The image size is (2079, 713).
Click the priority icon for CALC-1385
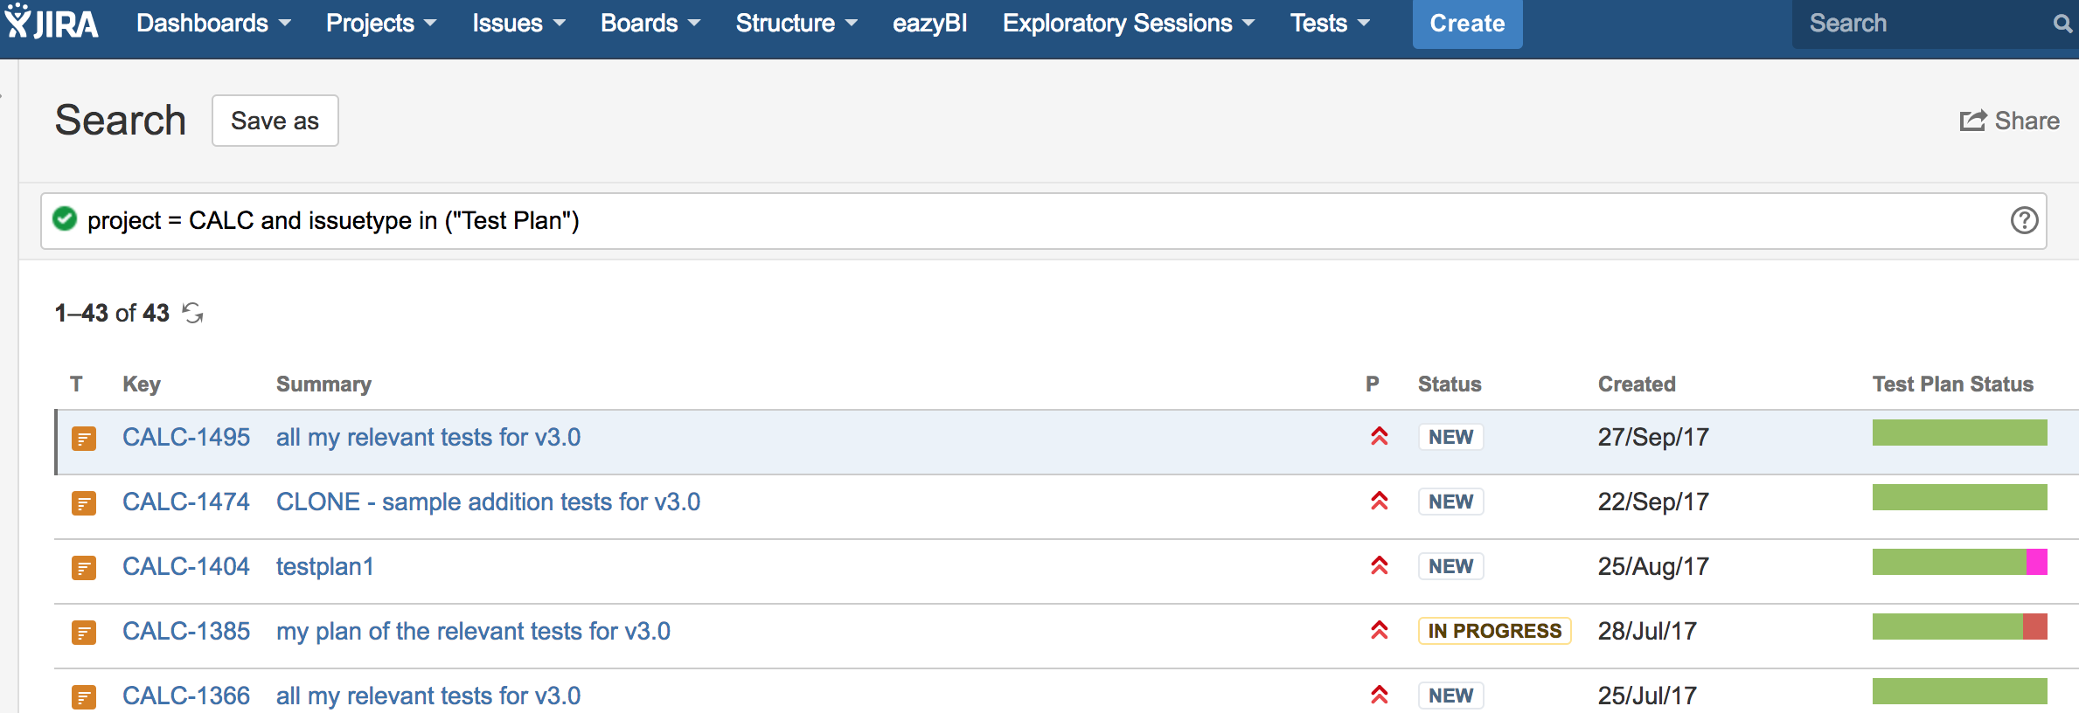click(x=1380, y=630)
